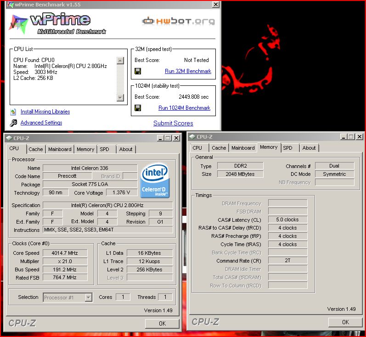Open Mainboard tab in right CPU-Z
This screenshot has height=337, width=366.
point(243,148)
